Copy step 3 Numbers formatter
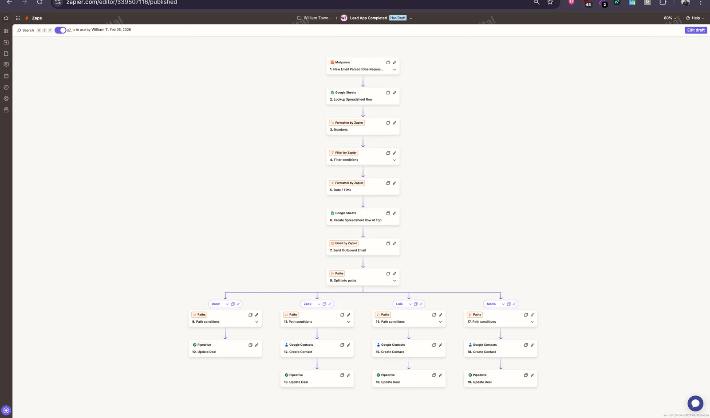This screenshot has width=710, height=418. coord(388,123)
